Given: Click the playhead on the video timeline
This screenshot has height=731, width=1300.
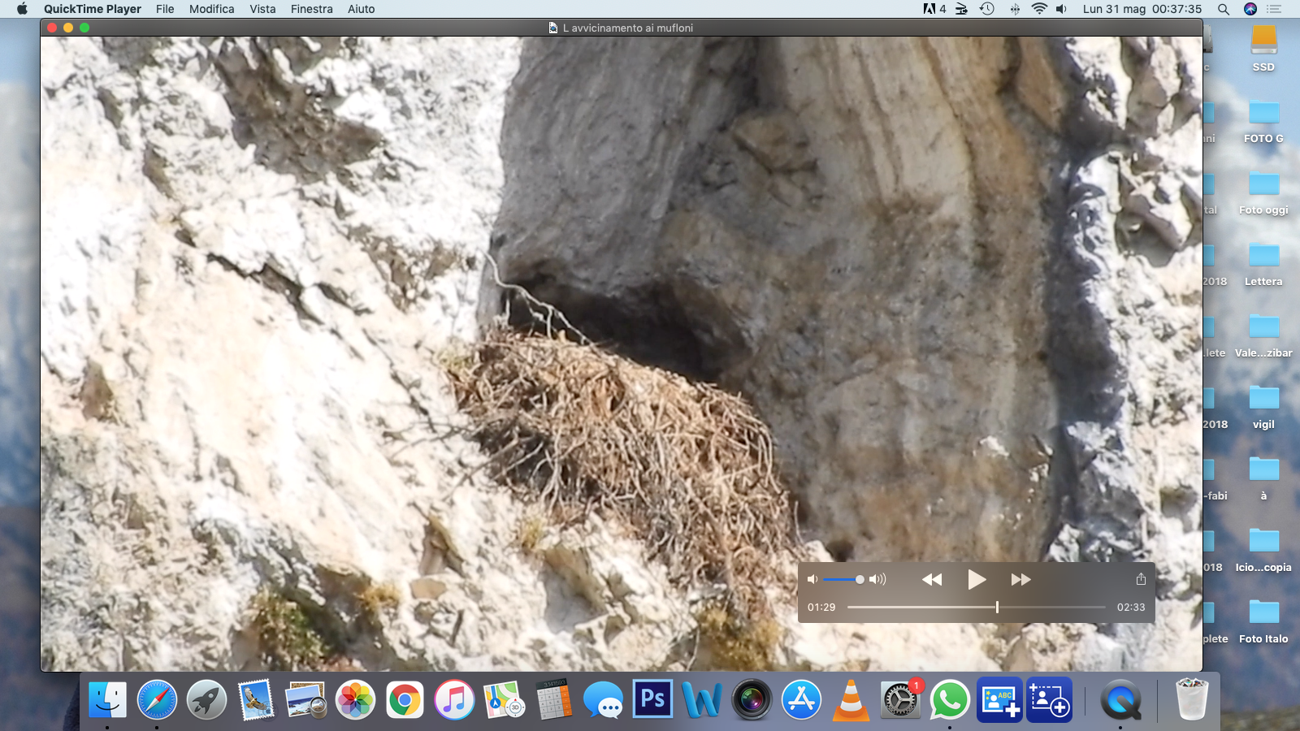Looking at the screenshot, I should 997,607.
